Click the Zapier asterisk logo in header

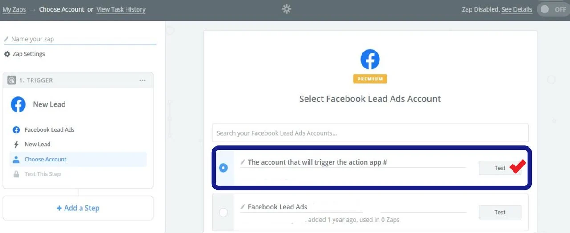[286, 9]
